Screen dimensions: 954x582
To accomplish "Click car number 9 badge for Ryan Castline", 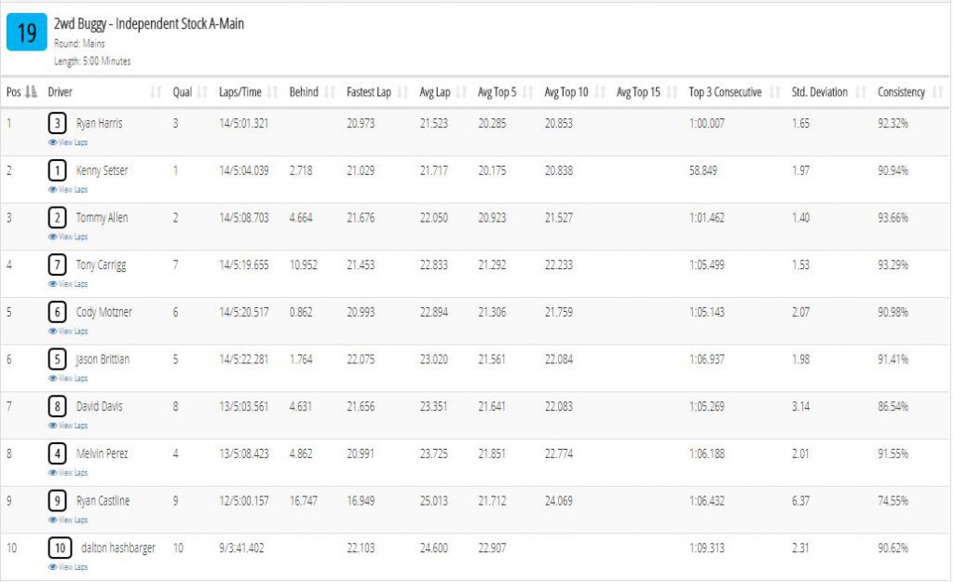I will pyautogui.click(x=57, y=501).
